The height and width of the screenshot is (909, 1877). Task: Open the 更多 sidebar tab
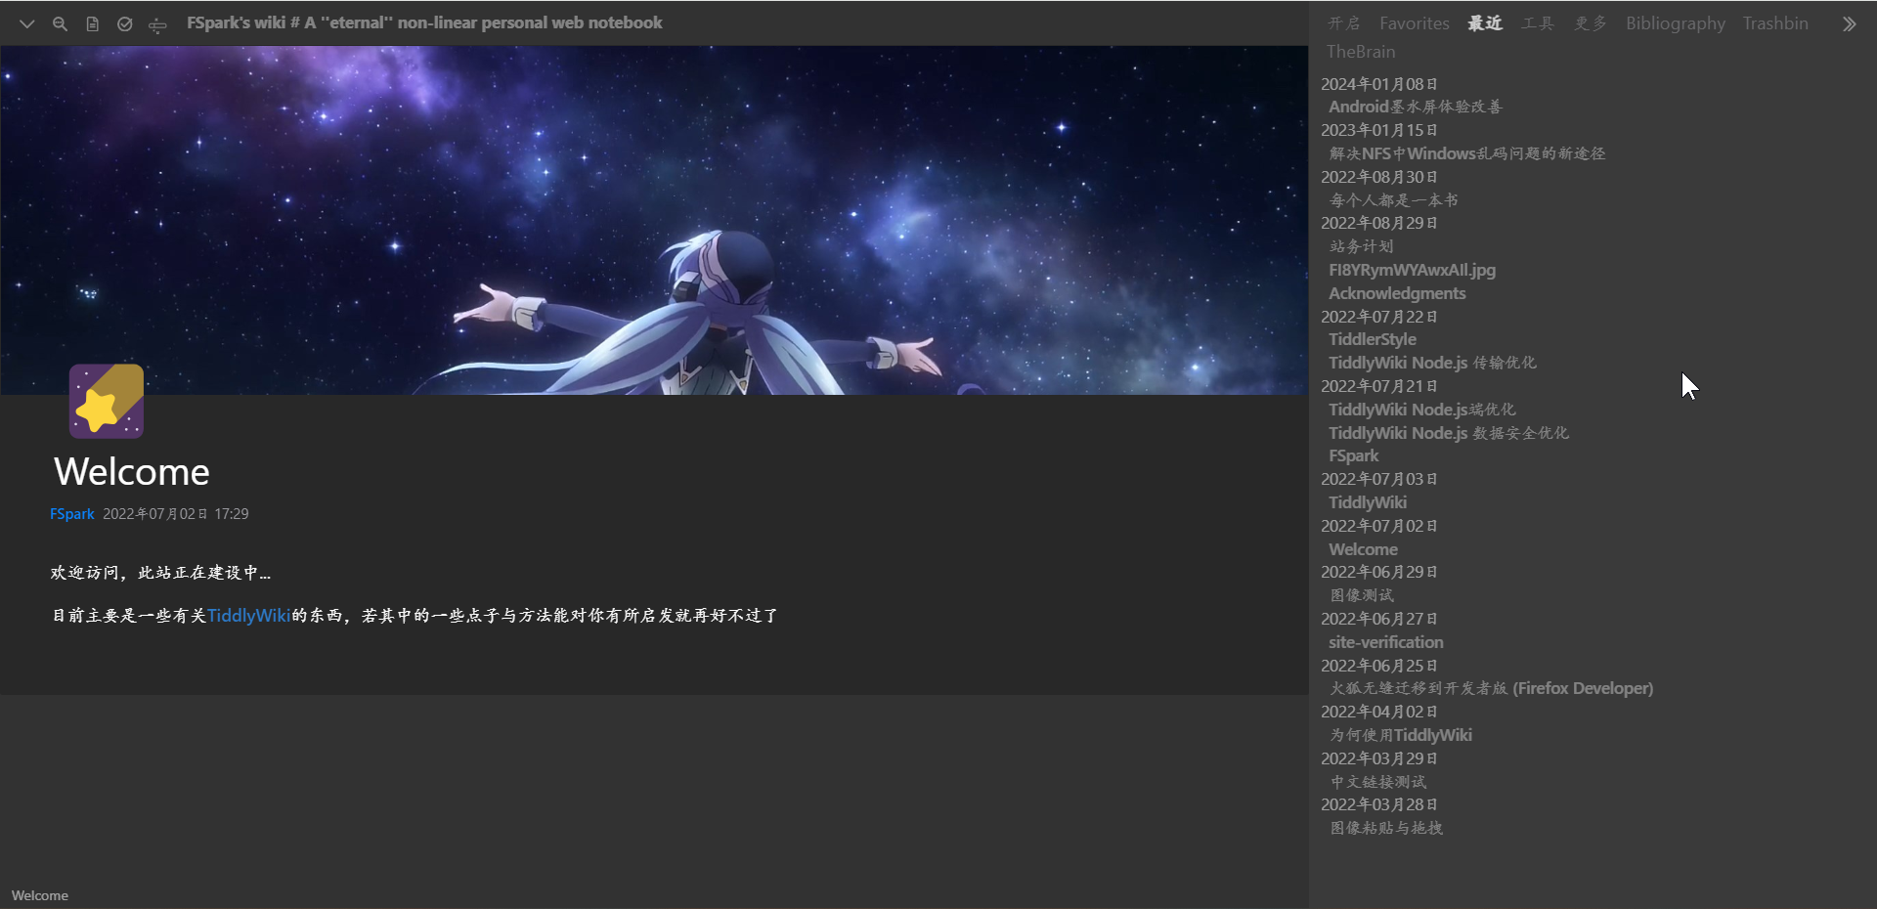(1591, 23)
